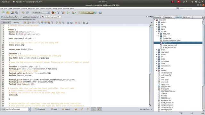Open the default configuration dropdown
Screen dimensions: 205x115
point(41,13)
